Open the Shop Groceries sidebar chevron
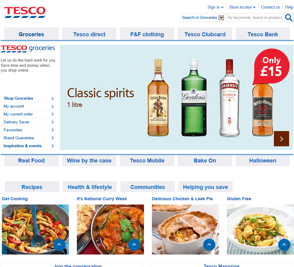 tap(52, 98)
